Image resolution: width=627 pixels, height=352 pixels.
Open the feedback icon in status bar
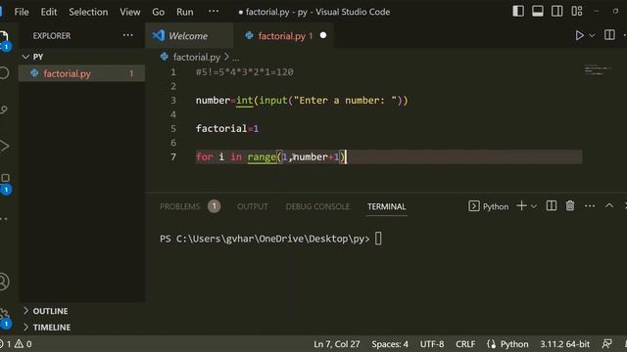(x=607, y=343)
